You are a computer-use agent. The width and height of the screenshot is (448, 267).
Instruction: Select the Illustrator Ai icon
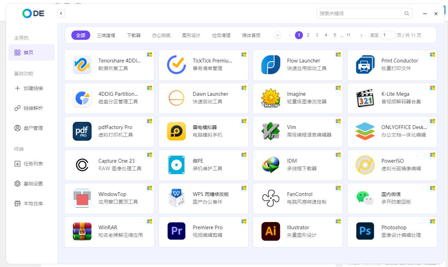[271, 231]
